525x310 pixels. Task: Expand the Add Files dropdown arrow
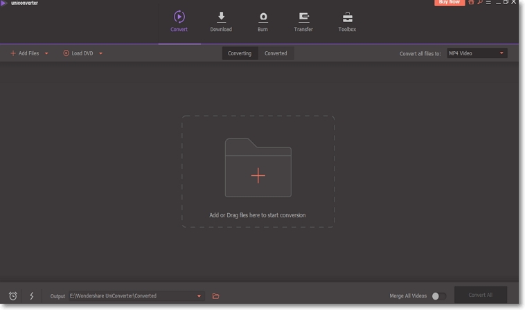pos(46,53)
